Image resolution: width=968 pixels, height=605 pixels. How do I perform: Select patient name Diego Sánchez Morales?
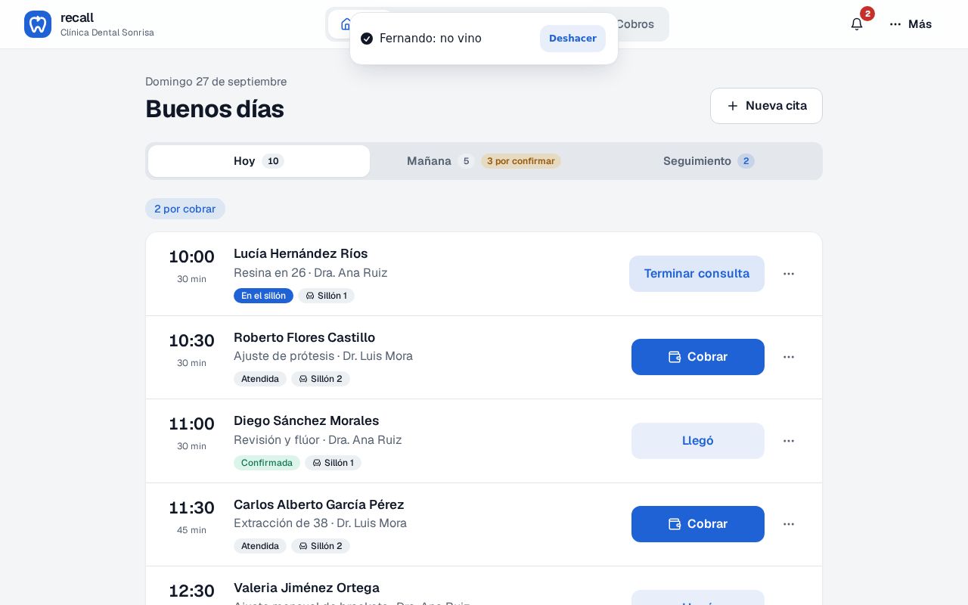tap(306, 420)
